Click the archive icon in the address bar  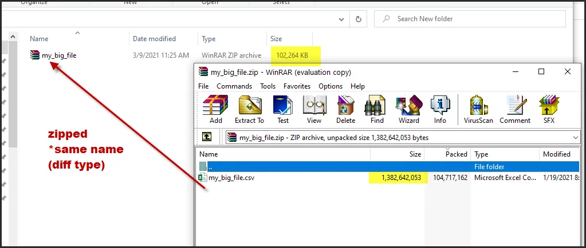coord(232,137)
